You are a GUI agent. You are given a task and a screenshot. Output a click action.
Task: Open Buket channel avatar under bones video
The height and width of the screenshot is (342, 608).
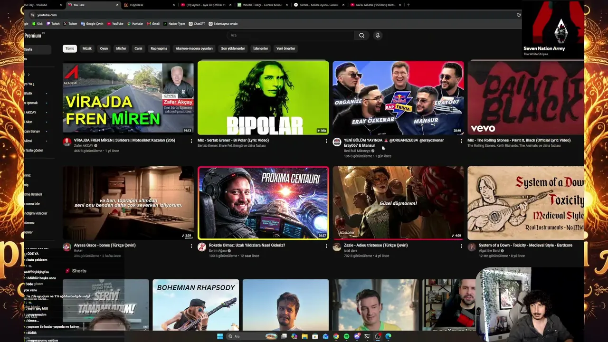pyautogui.click(x=67, y=247)
